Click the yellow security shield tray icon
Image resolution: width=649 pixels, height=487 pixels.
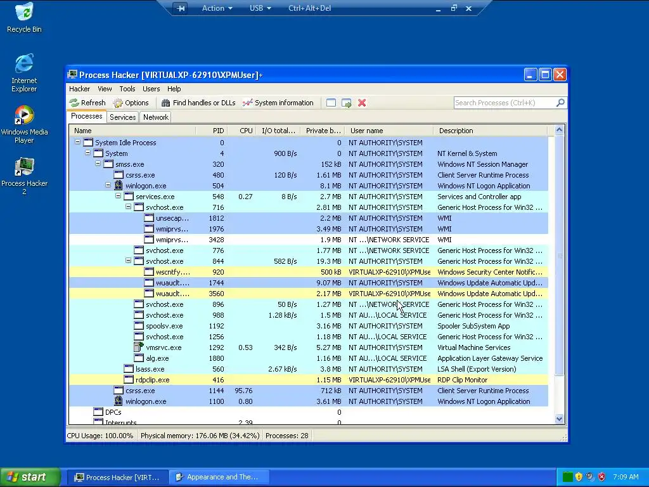tap(579, 477)
